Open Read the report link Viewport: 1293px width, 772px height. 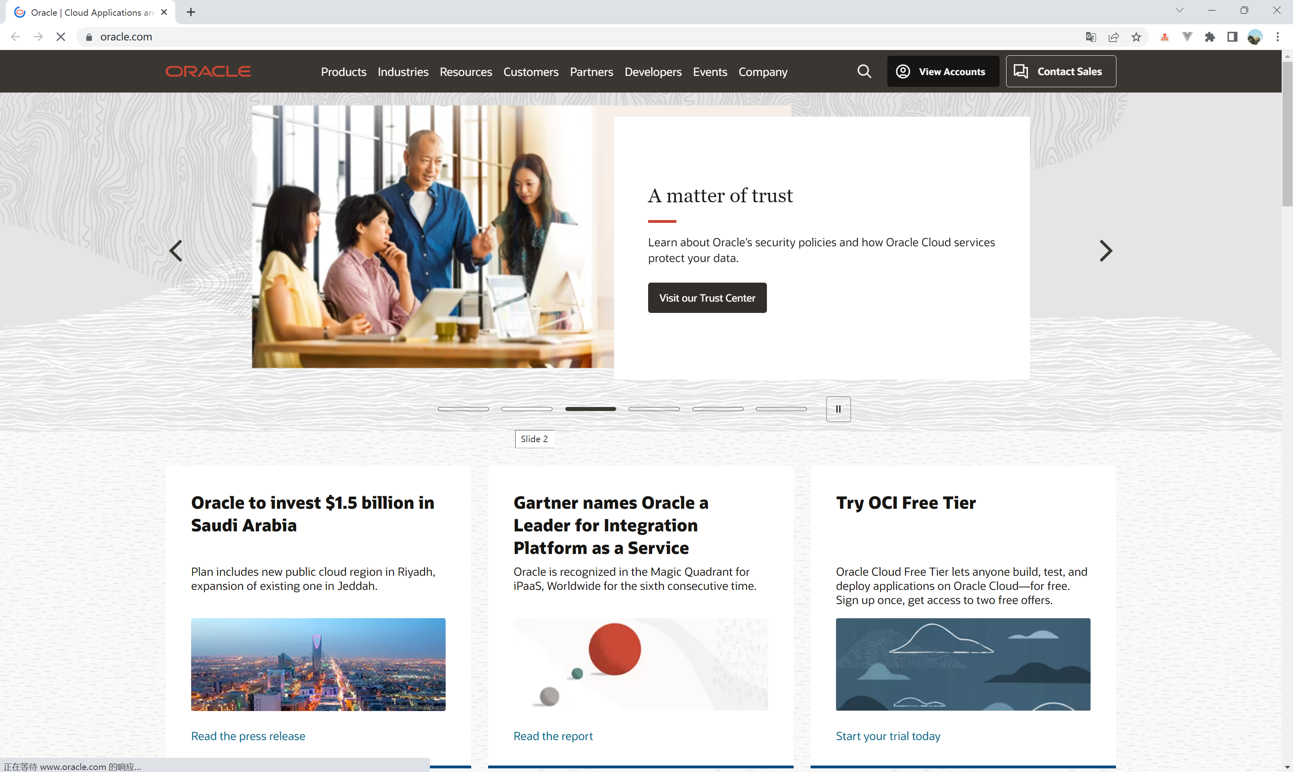click(x=553, y=736)
